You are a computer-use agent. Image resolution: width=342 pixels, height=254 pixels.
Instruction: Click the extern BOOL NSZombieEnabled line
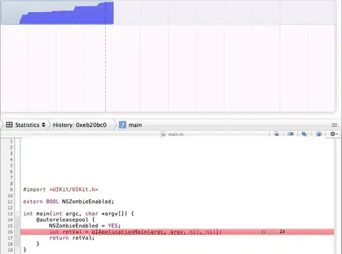[68, 202]
